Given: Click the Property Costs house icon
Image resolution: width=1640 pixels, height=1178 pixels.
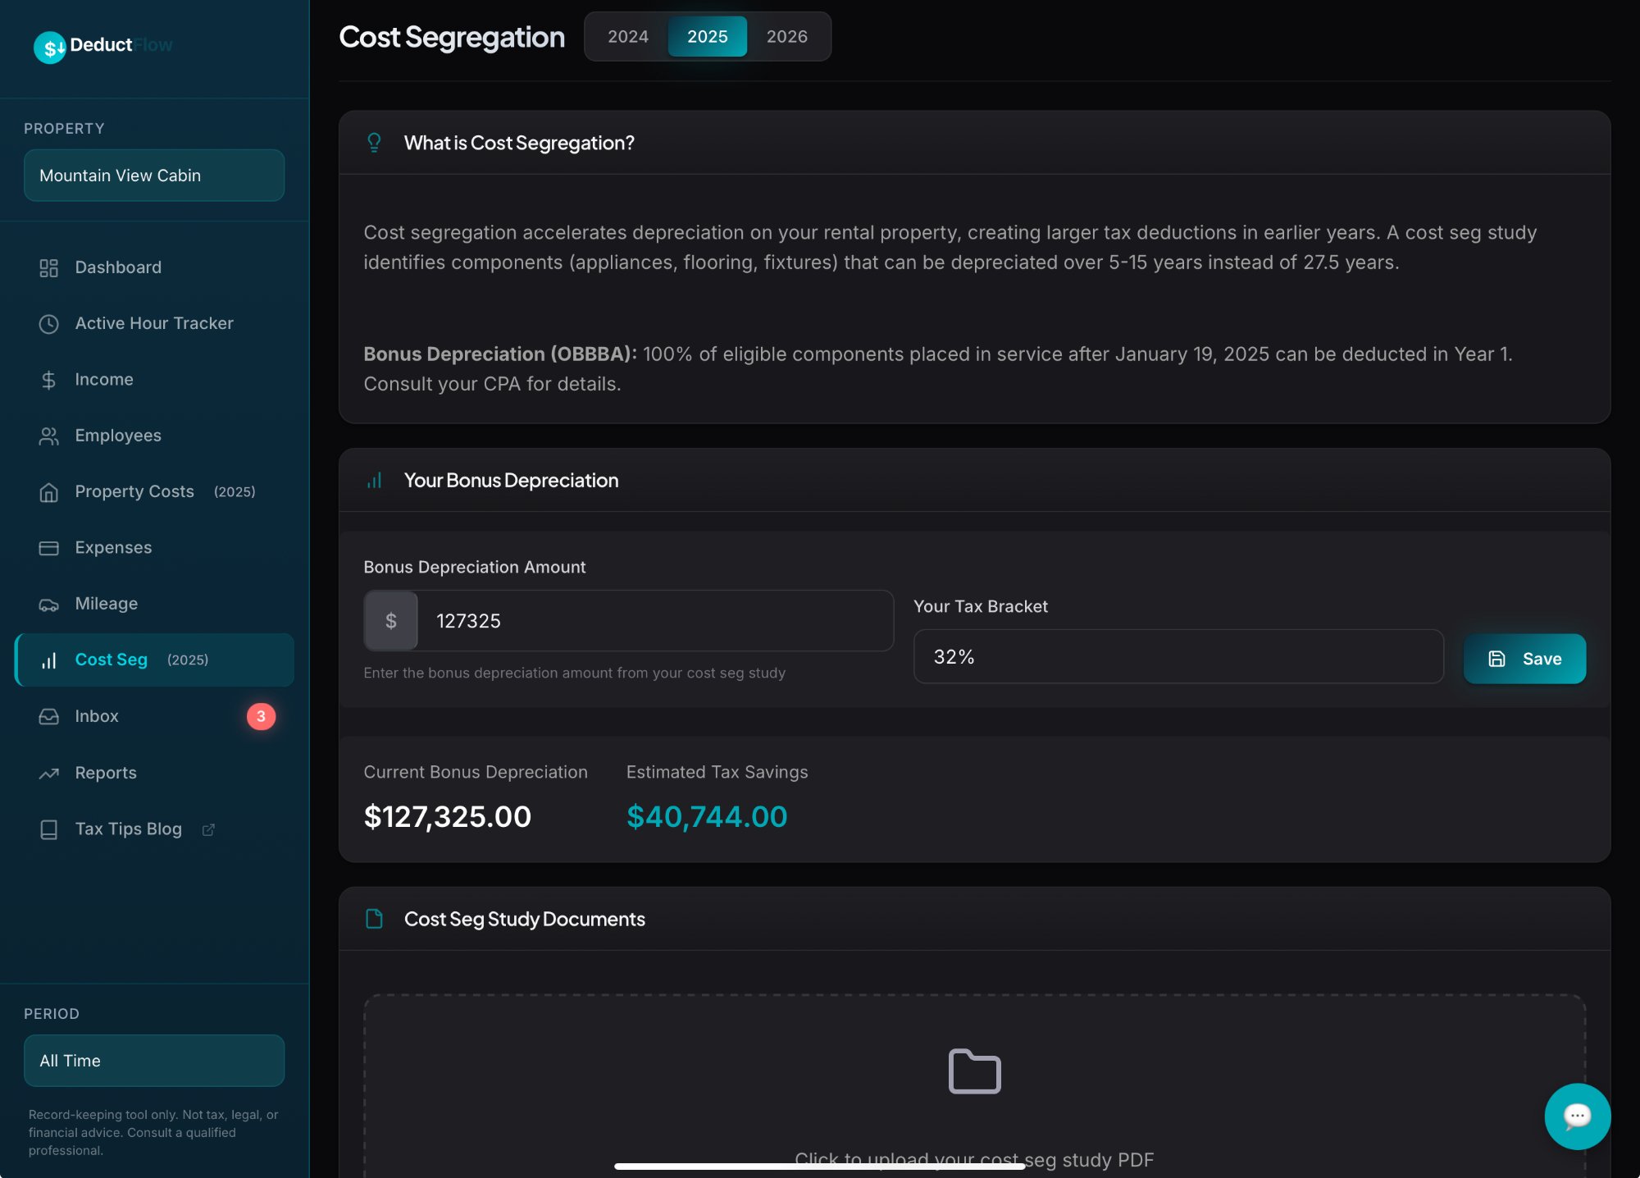Looking at the screenshot, I should (48, 491).
